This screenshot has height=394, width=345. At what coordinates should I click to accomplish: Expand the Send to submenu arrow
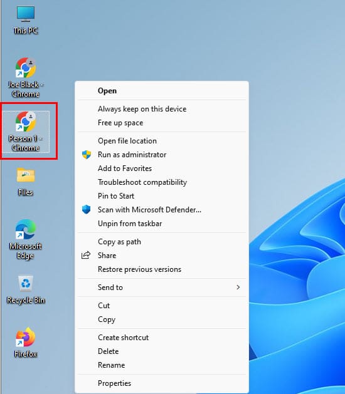(x=238, y=288)
